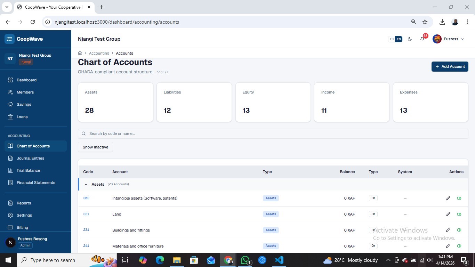Click the Code column header
The image size is (475, 267).
point(88,172)
